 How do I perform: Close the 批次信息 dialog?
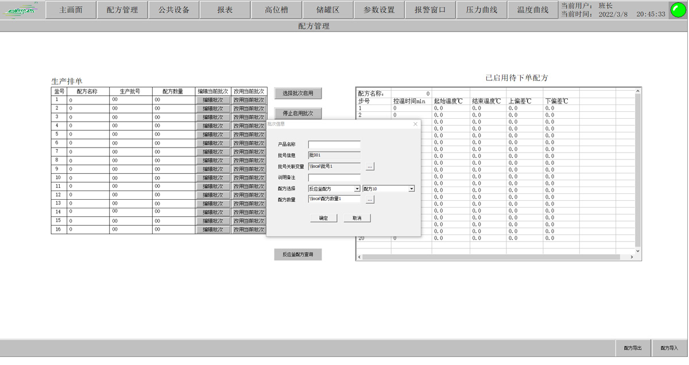coord(415,124)
